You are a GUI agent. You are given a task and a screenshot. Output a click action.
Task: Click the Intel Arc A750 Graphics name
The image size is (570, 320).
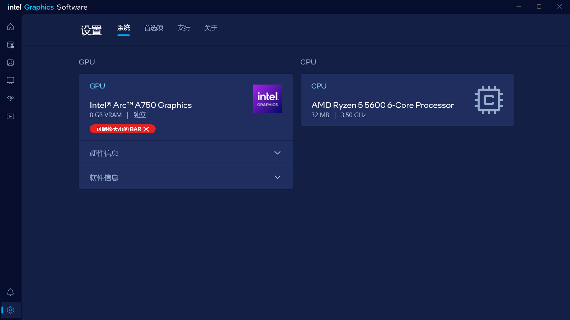click(141, 105)
